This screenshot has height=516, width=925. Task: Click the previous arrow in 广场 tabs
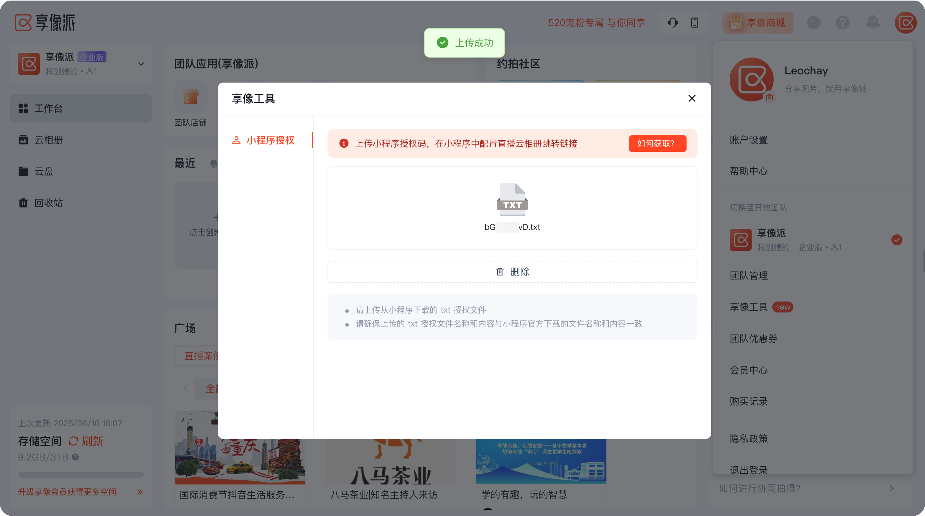coord(186,388)
